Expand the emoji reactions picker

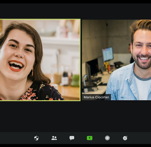(125, 138)
